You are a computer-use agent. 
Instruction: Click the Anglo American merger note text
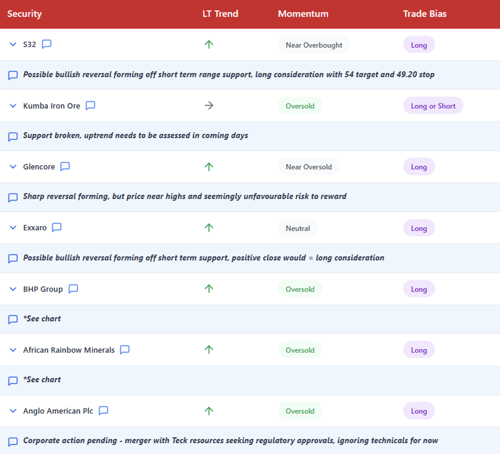point(230,440)
